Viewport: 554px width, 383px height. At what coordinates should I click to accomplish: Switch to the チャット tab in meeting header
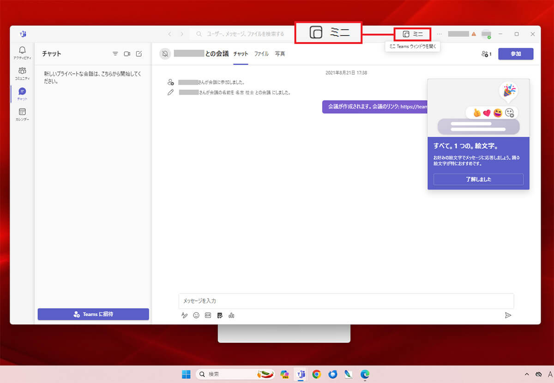click(241, 54)
